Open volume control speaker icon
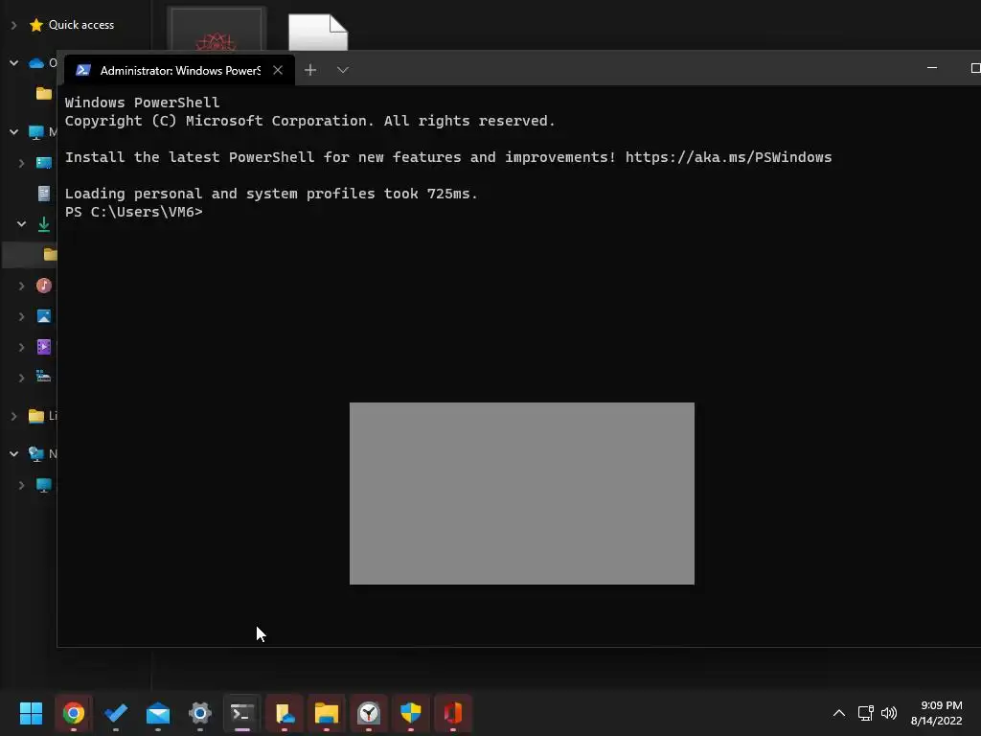The image size is (981, 736). tap(888, 713)
